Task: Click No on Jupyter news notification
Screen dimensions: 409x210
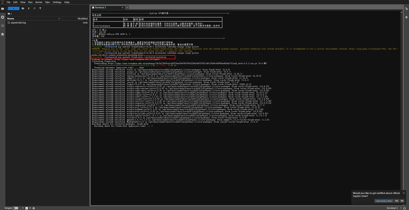Action: point(402,201)
